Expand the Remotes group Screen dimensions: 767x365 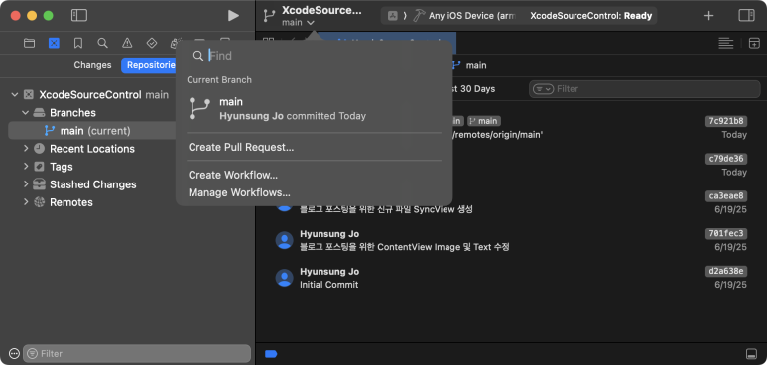point(26,202)
